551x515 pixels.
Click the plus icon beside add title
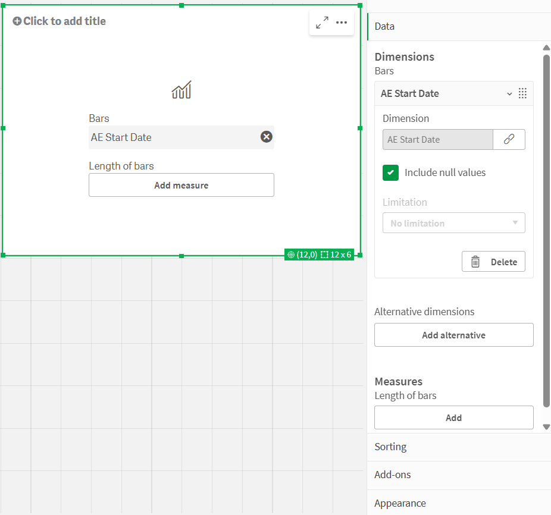click(x=17, y=21)
